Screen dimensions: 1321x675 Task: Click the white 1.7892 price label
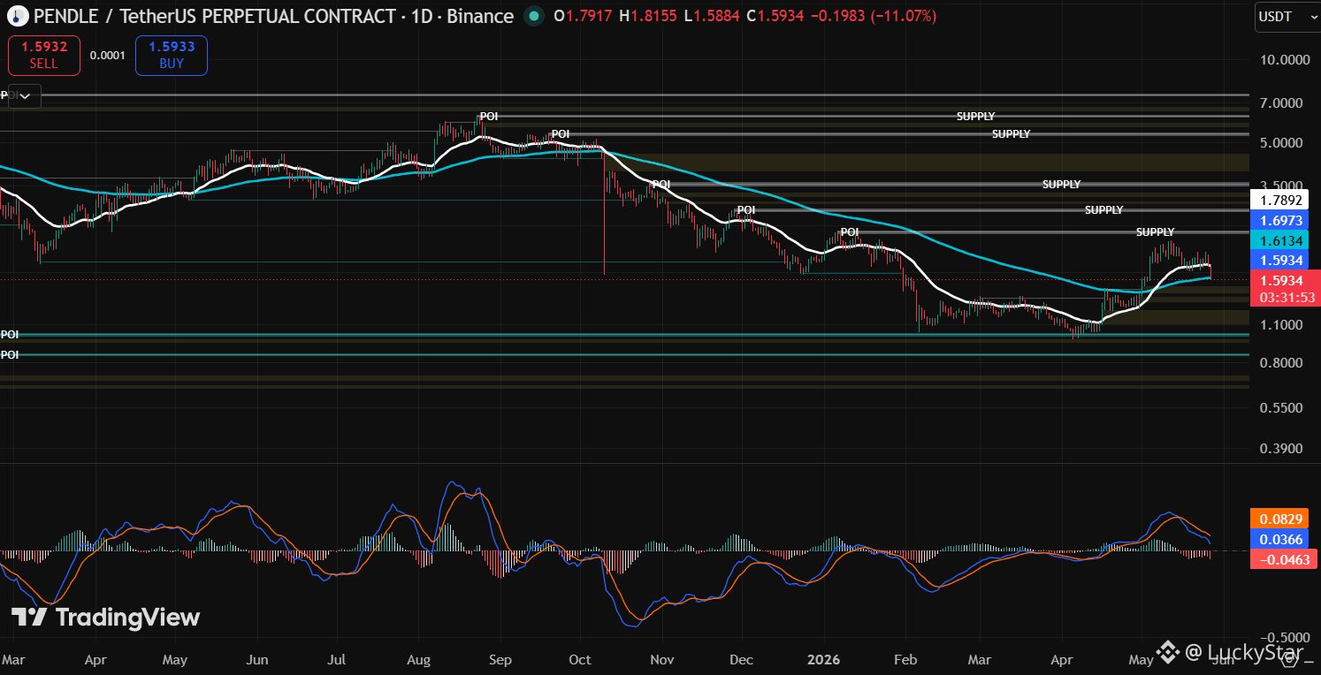(1281, 200)
